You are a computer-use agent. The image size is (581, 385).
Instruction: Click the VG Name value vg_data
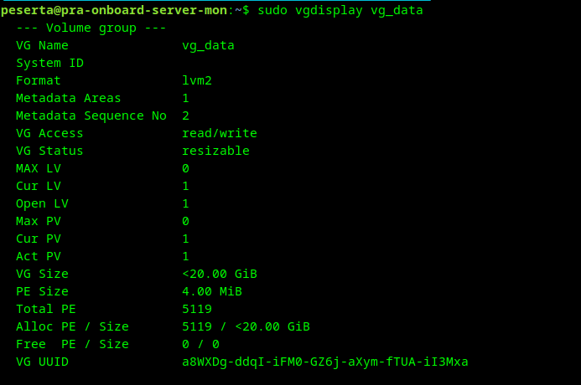[x=208, y=45]
